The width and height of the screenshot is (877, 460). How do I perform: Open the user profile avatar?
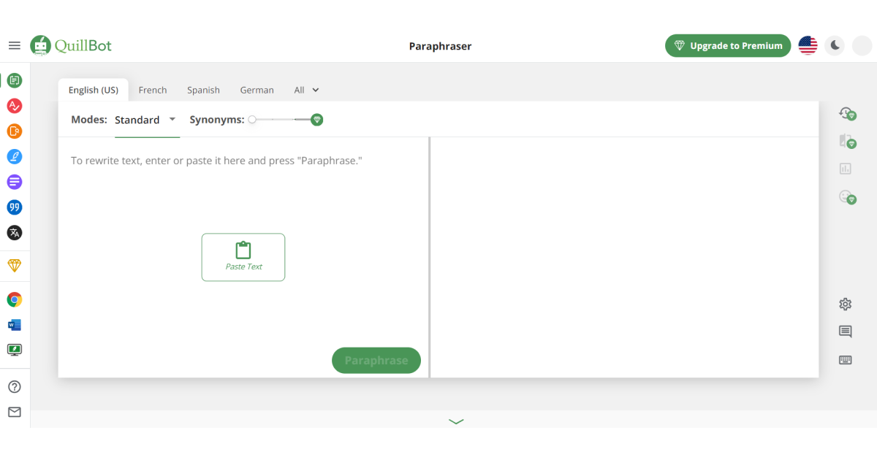862,45
